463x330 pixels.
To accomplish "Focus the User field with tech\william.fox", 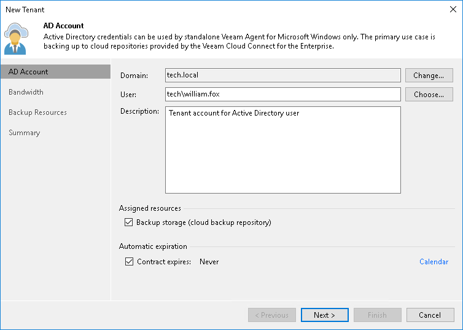I will (x=283, y=94).
